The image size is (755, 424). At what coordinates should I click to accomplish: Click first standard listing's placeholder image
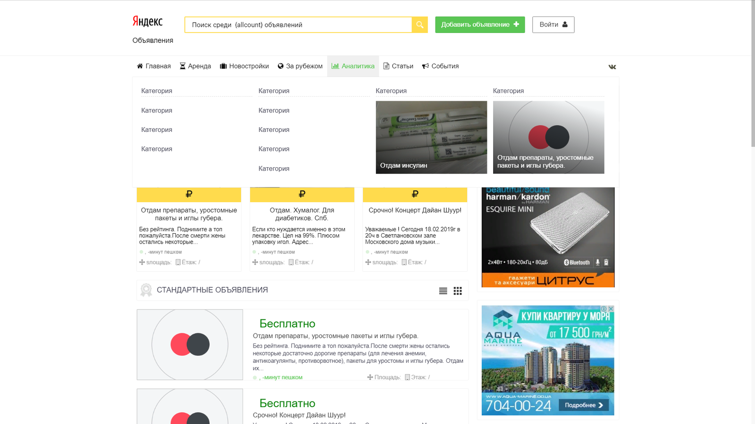[x=190, y=344]
